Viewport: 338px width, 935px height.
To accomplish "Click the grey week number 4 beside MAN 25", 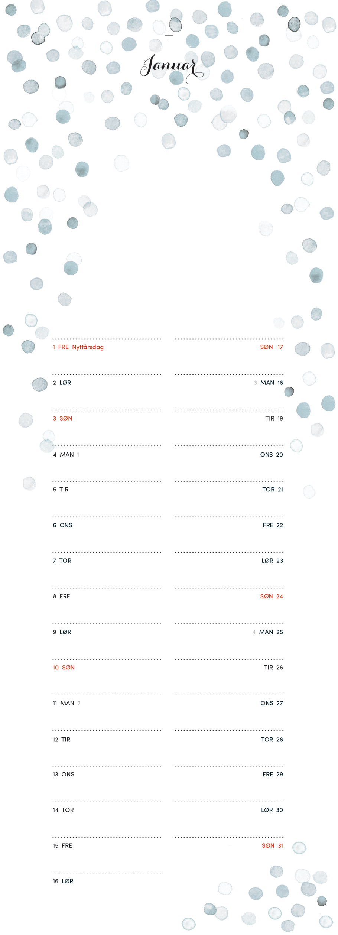I will click(x=254, y=632).
